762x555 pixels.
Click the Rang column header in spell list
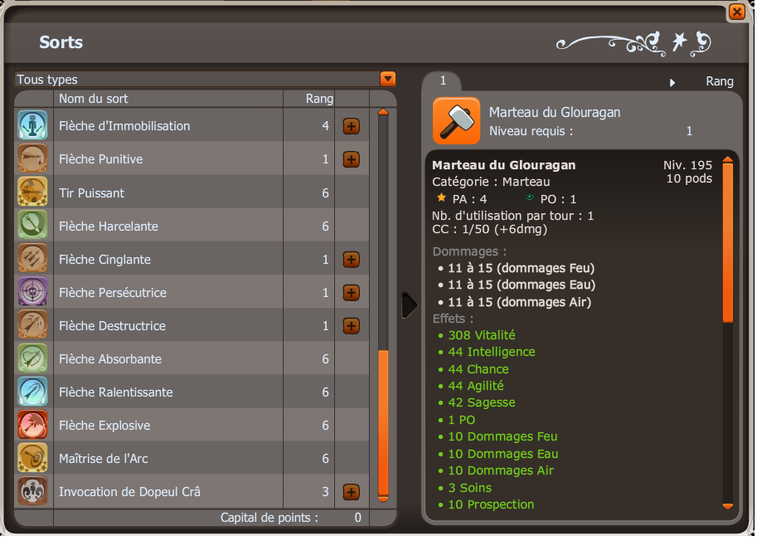click(319, 99)
